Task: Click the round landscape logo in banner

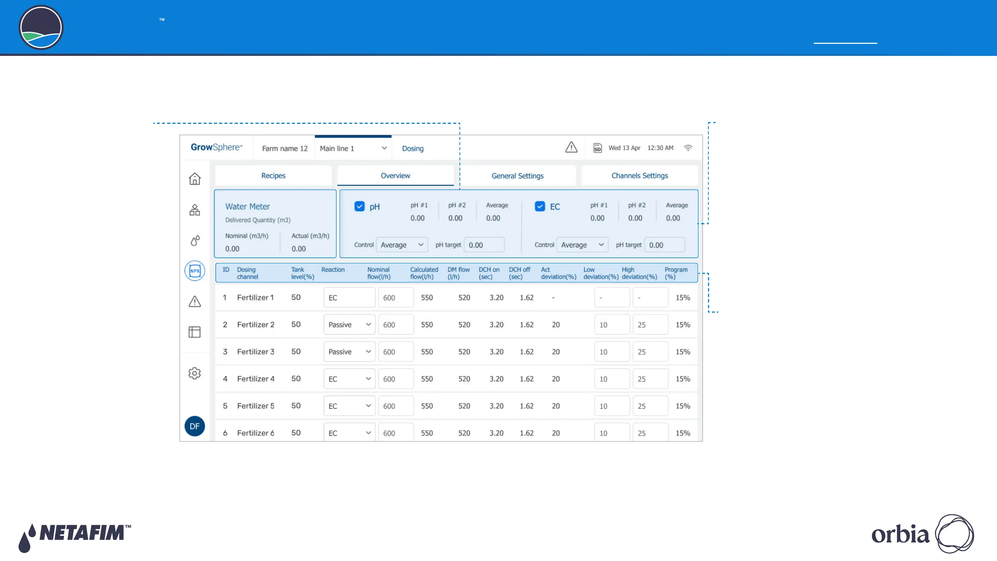Action: tap(41, 27)
